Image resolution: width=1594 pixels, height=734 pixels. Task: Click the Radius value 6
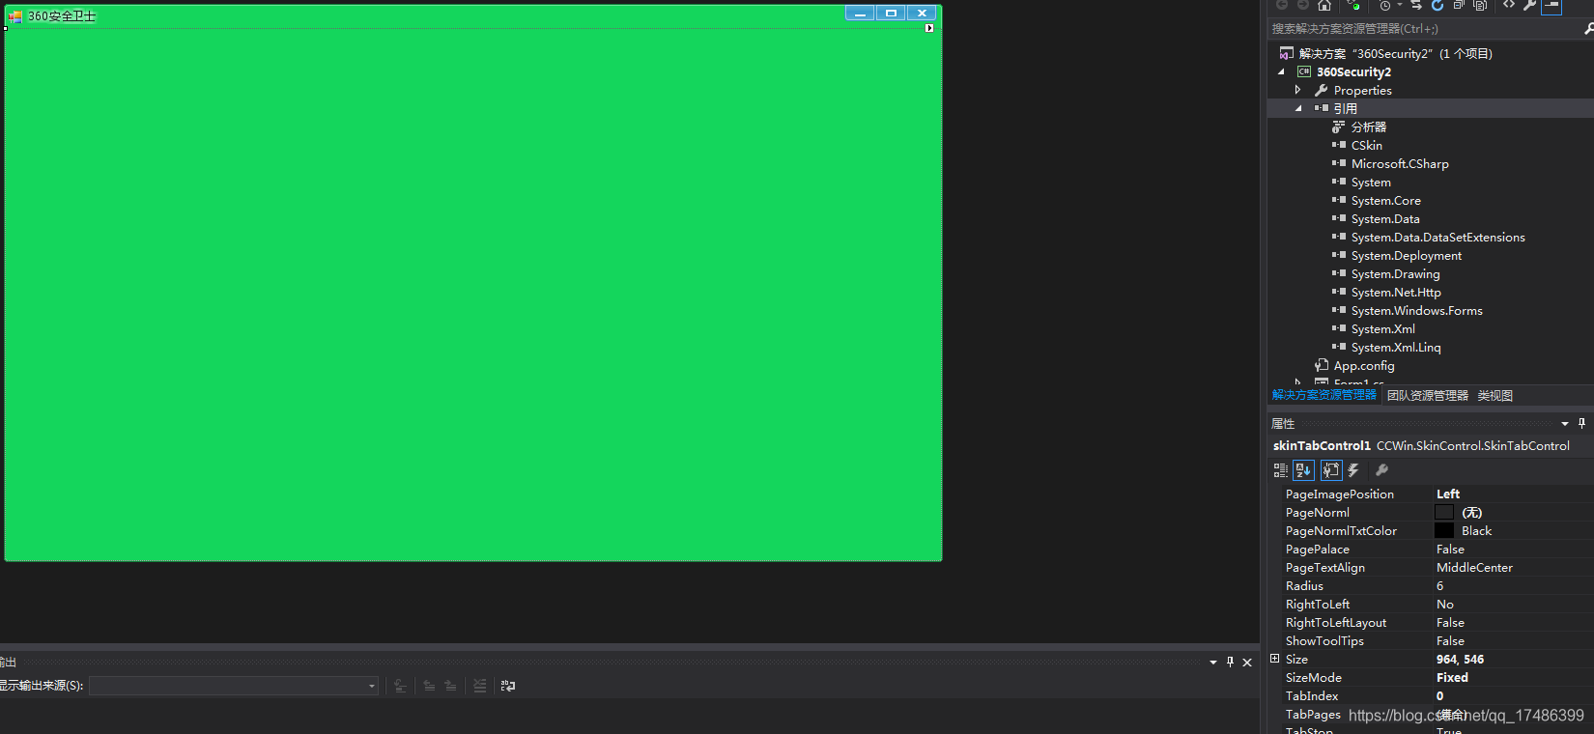[1439, 586]
